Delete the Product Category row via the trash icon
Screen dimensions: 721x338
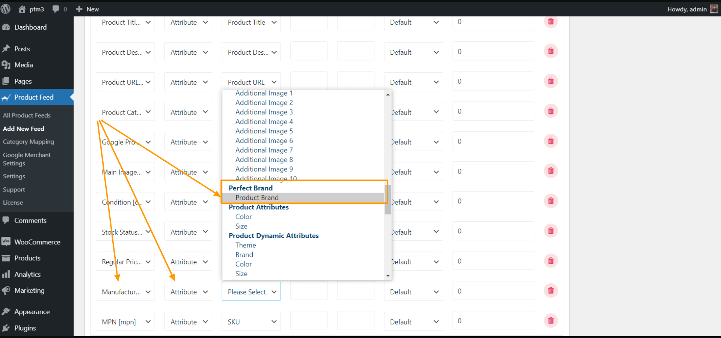(x=551, y=111)
